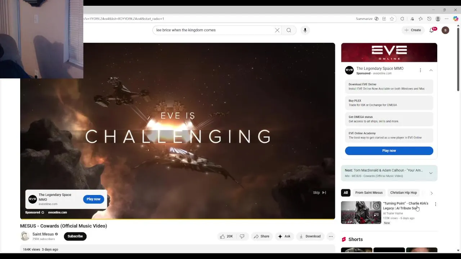461x259 pixels.
Task: Open "Turning Point" Charlie Kirk's Legacy title
Action: [x=406, y=206]
